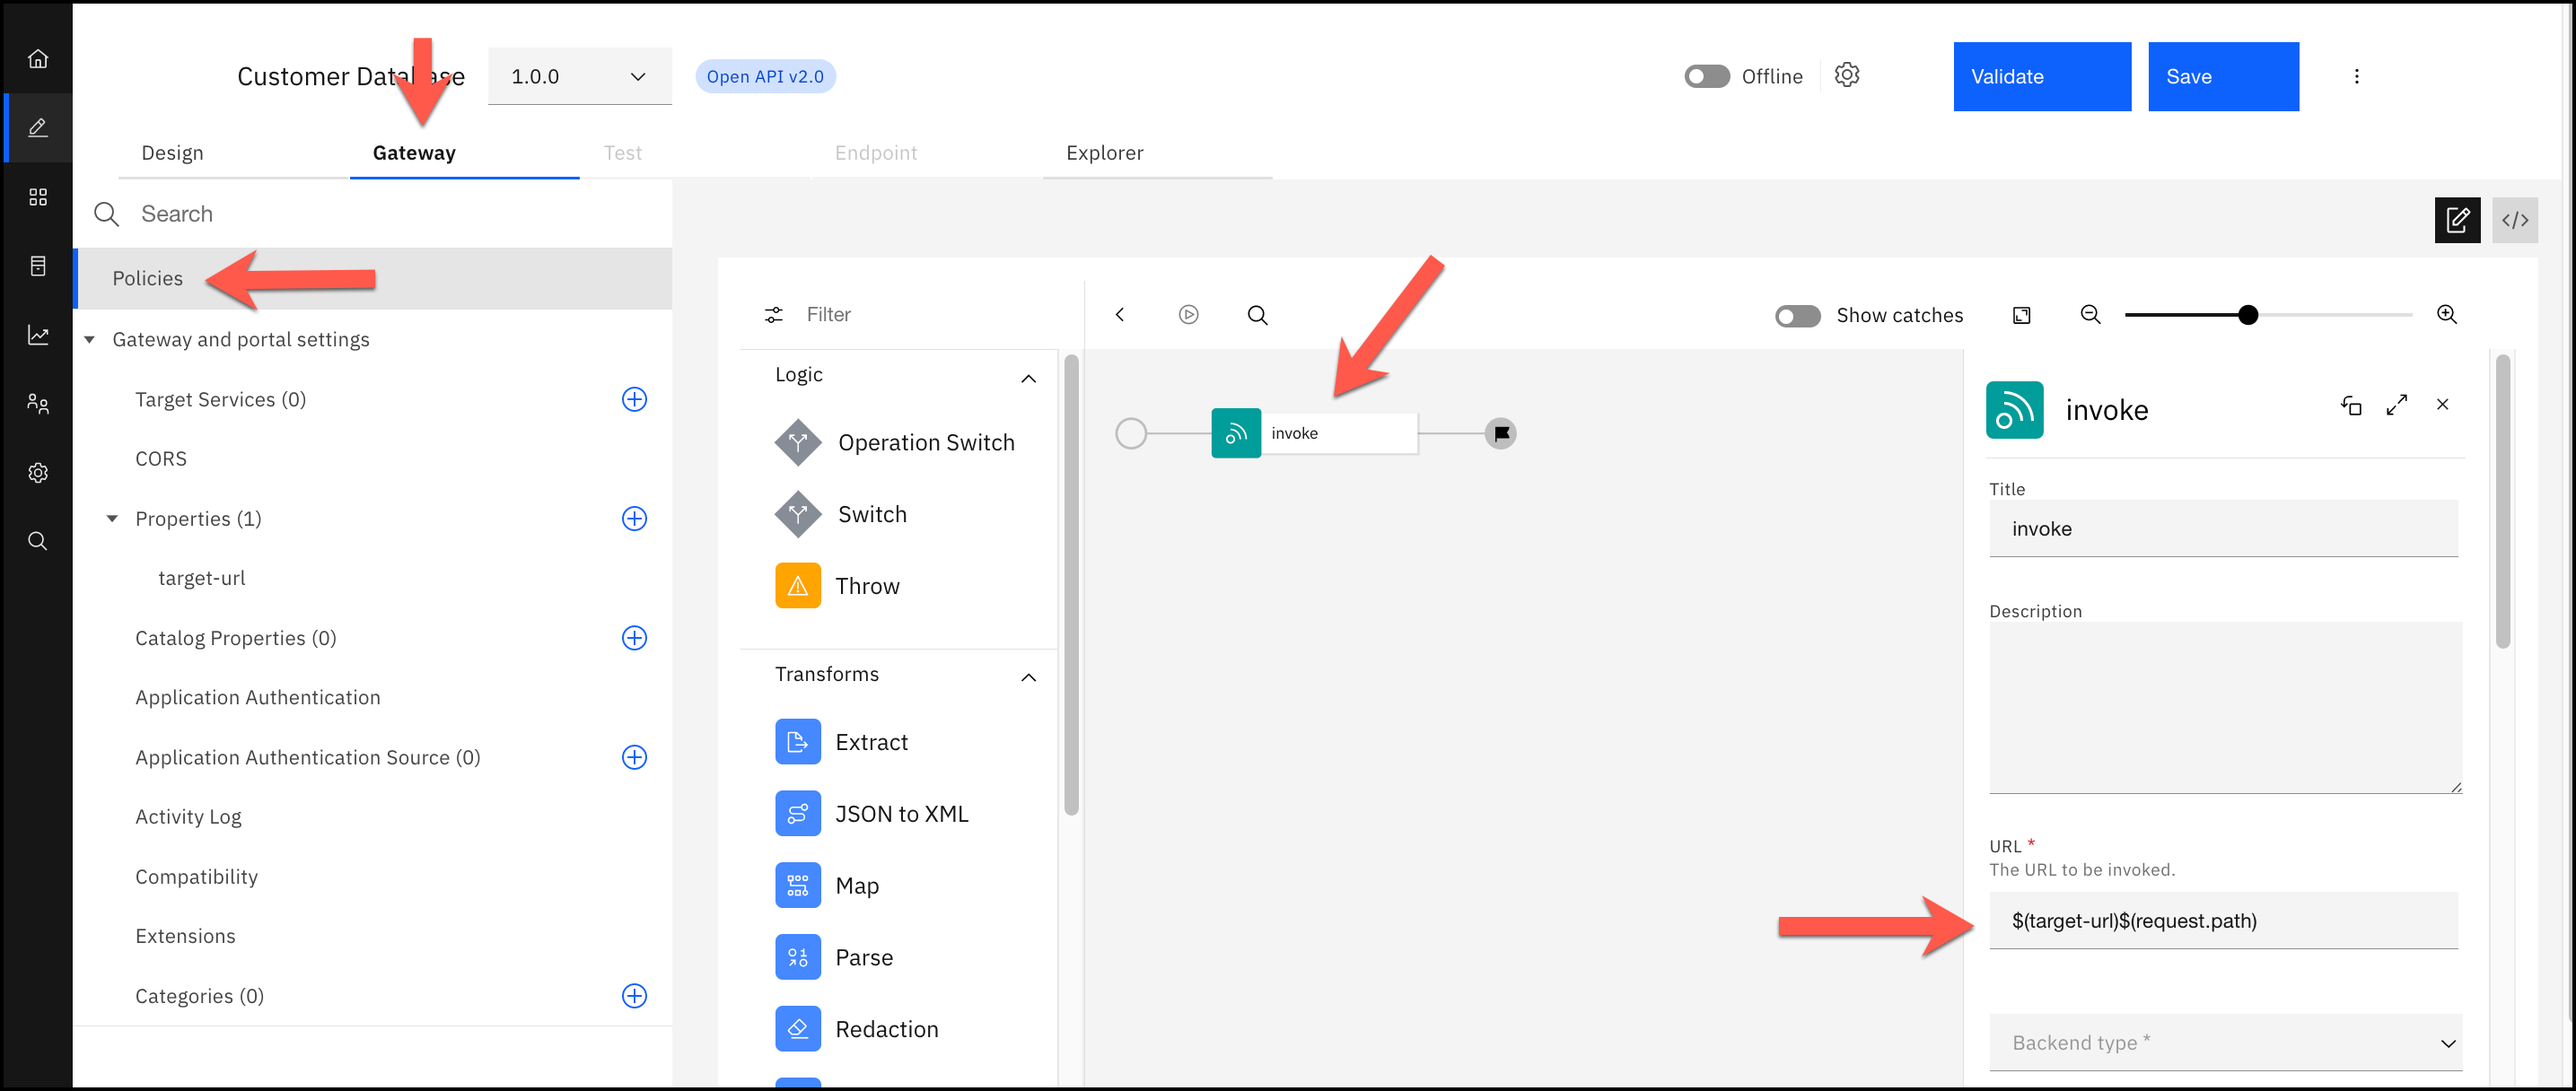Click the fit-to-screen canvas icon
The width and height of the screenshot is (2576, 1091).
[2021, 315]
